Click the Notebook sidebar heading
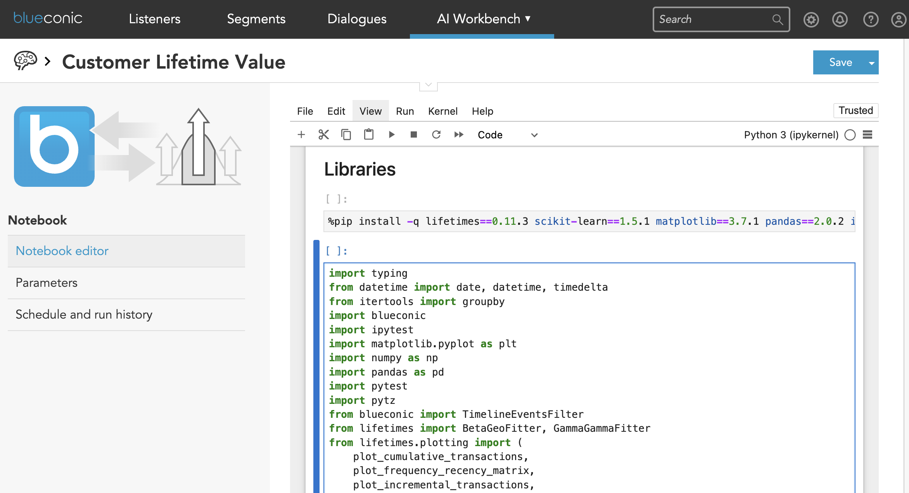 pos(38,220)
